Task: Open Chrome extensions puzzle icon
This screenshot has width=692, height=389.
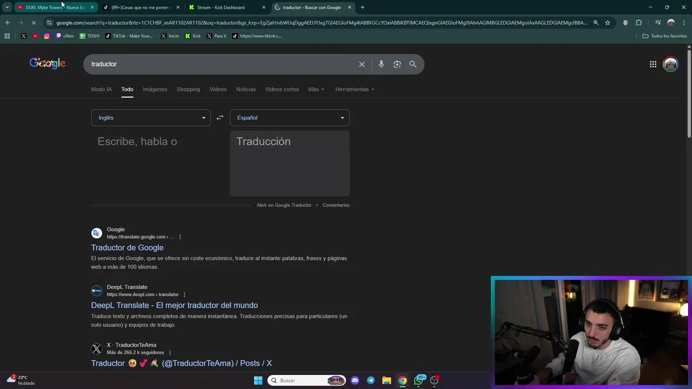Action: coord(638,23)
